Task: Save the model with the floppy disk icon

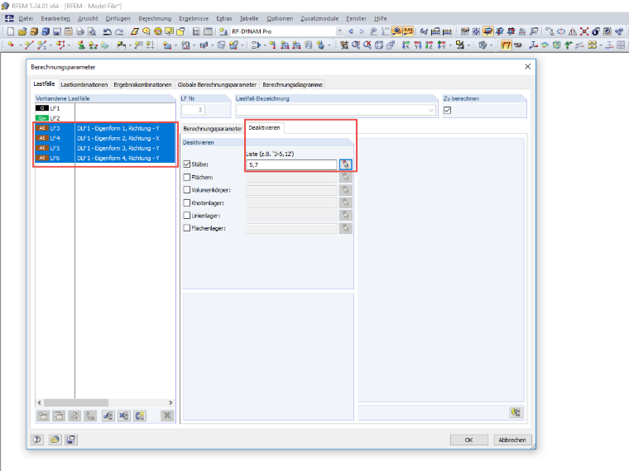Action: coord(57,31)
